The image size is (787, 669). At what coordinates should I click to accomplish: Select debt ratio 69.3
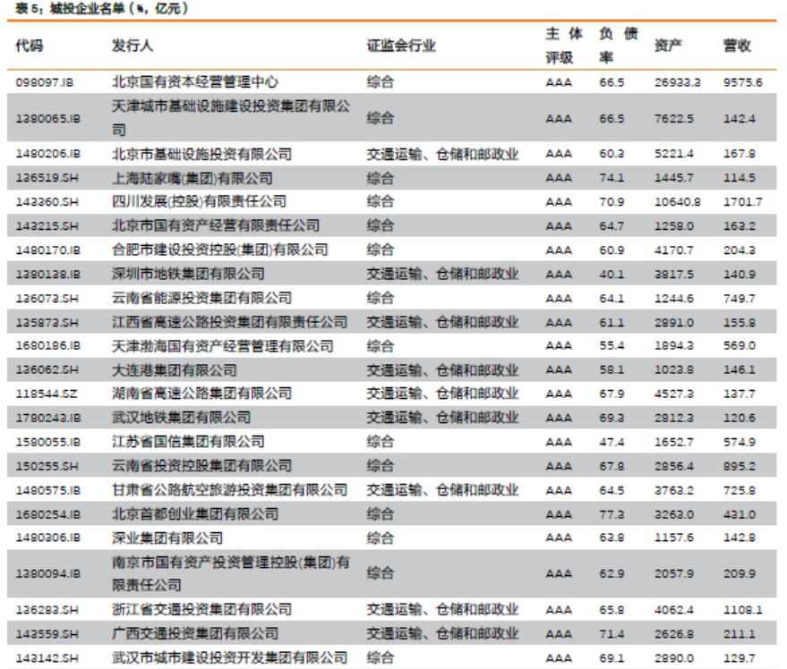(x=612, y=418)
